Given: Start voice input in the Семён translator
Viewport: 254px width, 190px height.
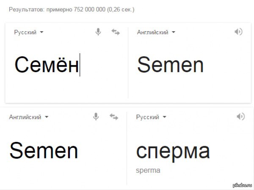Looking at the screenshot, I should [98, 32].
